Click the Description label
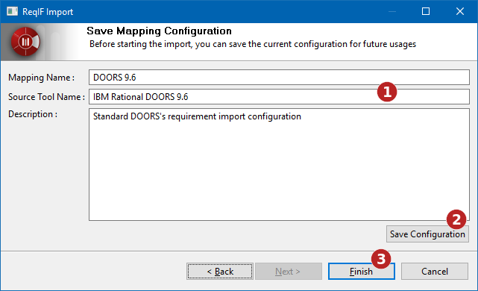Screen dimensions: 478x291 coord(33,114)
